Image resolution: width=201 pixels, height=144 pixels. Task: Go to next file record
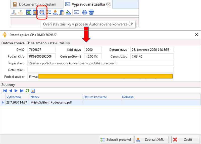16,91
